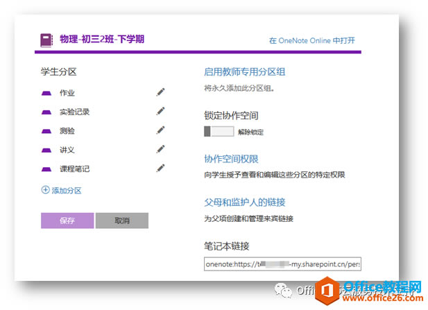The image size is (428, 310).
Task: Select the 作业 section name
Action: point(67,93)
